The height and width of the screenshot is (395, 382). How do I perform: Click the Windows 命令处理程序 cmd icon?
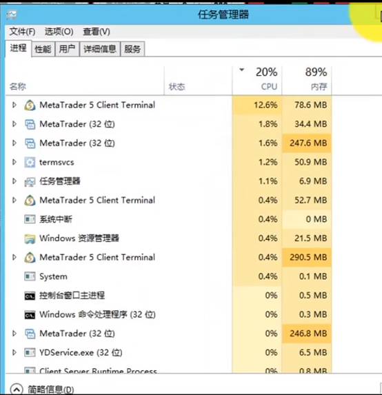click(x=30, y=315)
